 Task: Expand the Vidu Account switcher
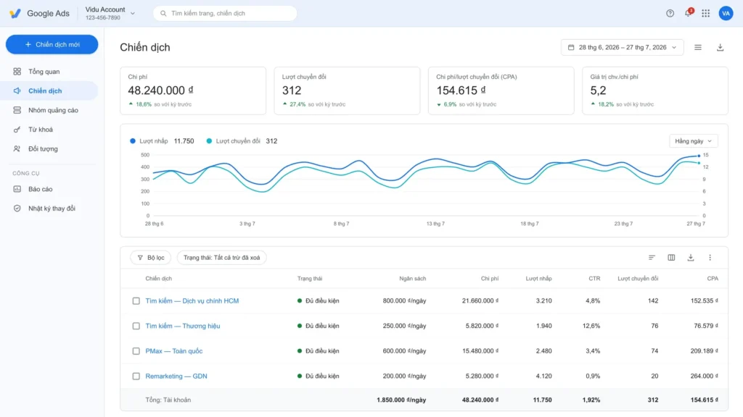coord(110,13)
